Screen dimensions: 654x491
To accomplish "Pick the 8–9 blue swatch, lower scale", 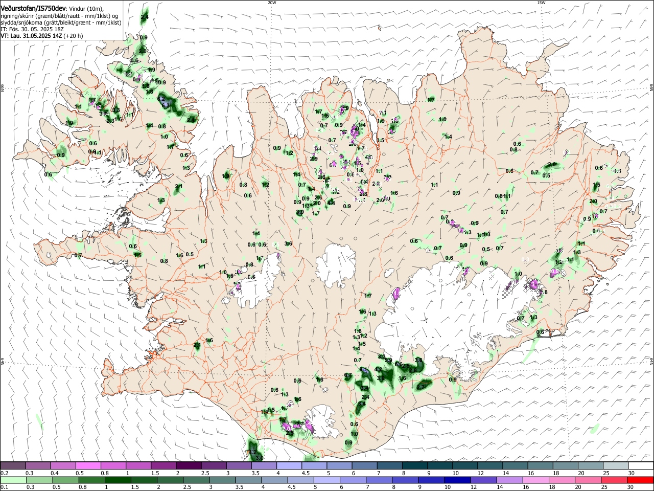I will pyautogui.click(x=405, y=480).
